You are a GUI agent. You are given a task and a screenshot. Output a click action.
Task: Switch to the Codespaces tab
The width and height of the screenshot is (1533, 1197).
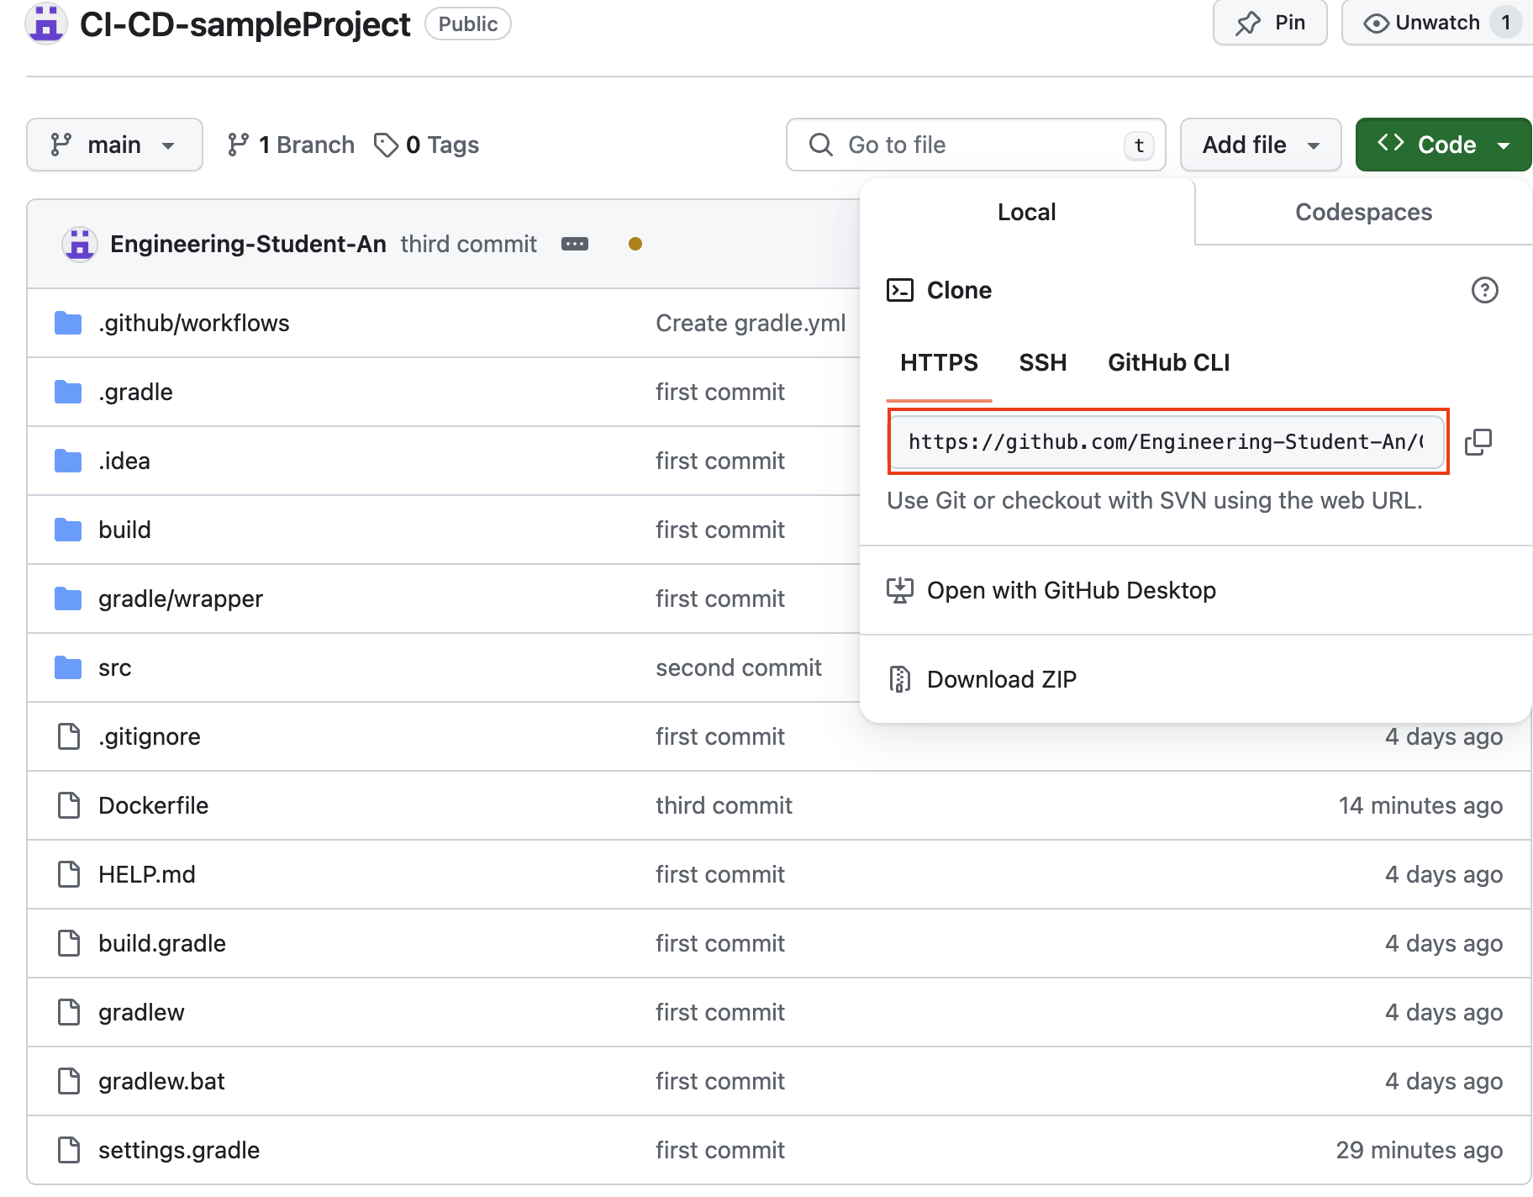click(1363, 212)
